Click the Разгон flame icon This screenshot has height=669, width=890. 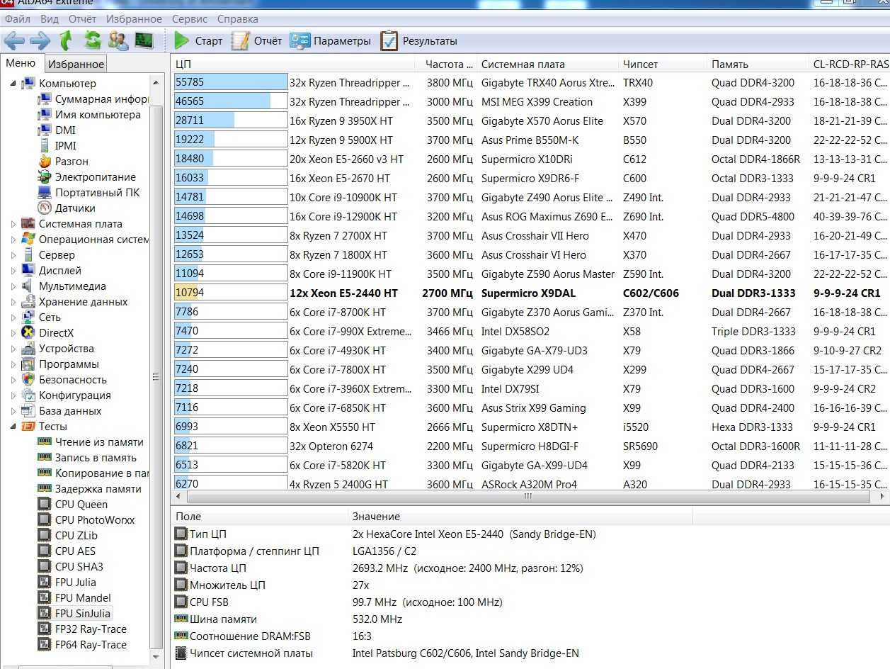(x=45, y=162)
